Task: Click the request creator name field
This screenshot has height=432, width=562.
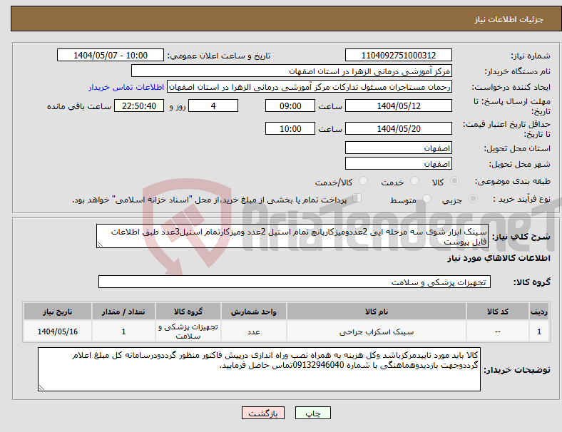Action: tap(310, 87)
